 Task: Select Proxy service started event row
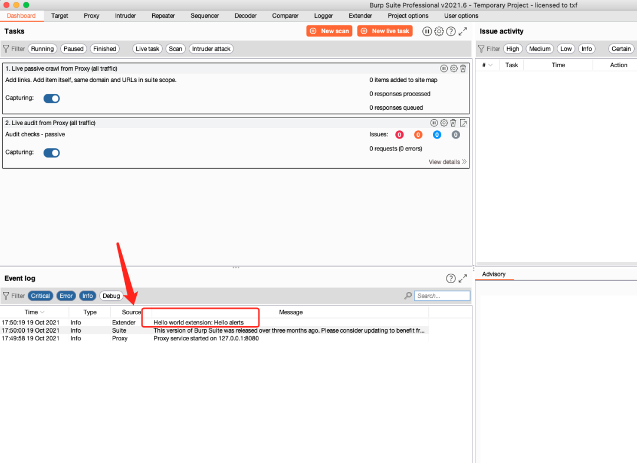coord(215,339)
